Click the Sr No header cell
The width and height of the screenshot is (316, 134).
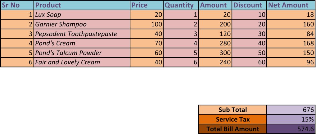coord(17,5)
